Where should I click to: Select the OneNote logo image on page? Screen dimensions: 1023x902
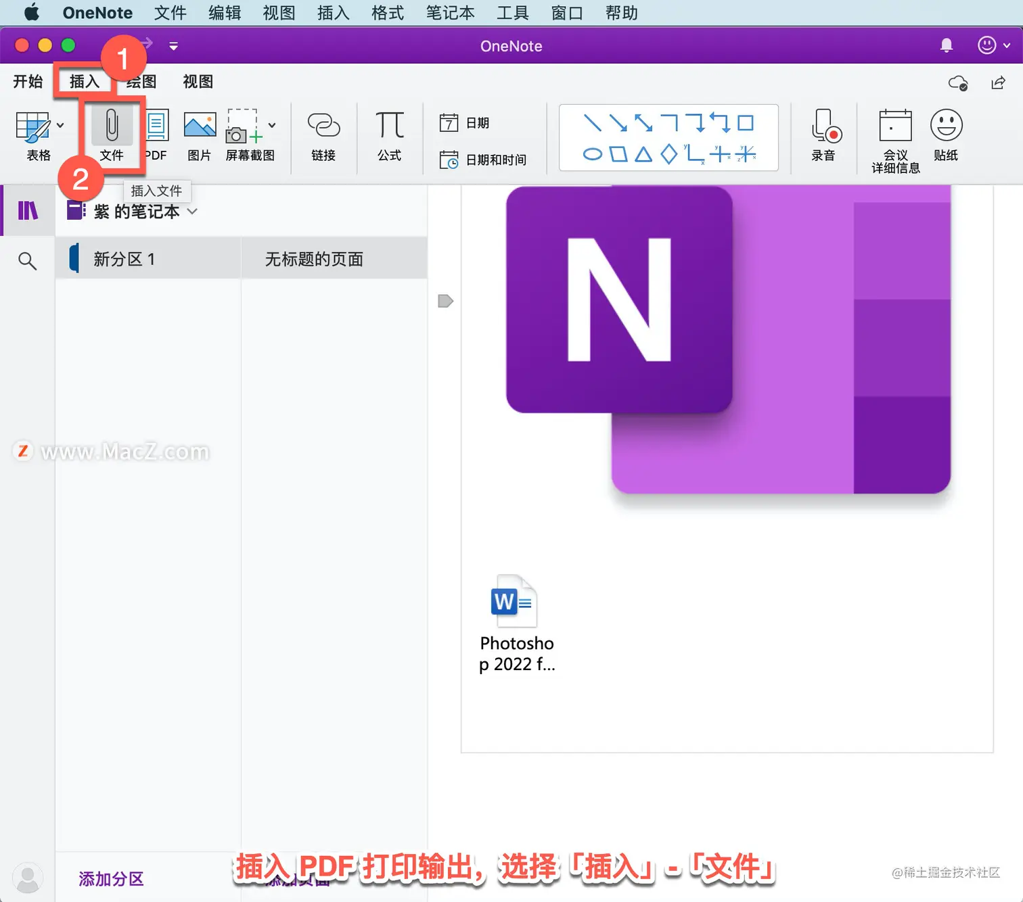coord(728,340)
